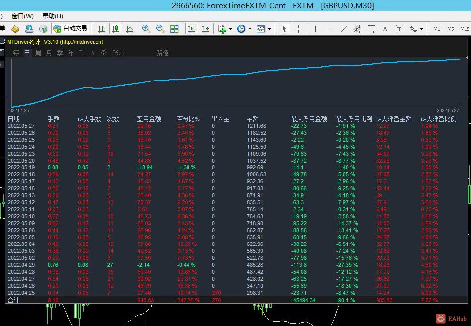Switch to the 月 monthly tab

coord(49,53)
